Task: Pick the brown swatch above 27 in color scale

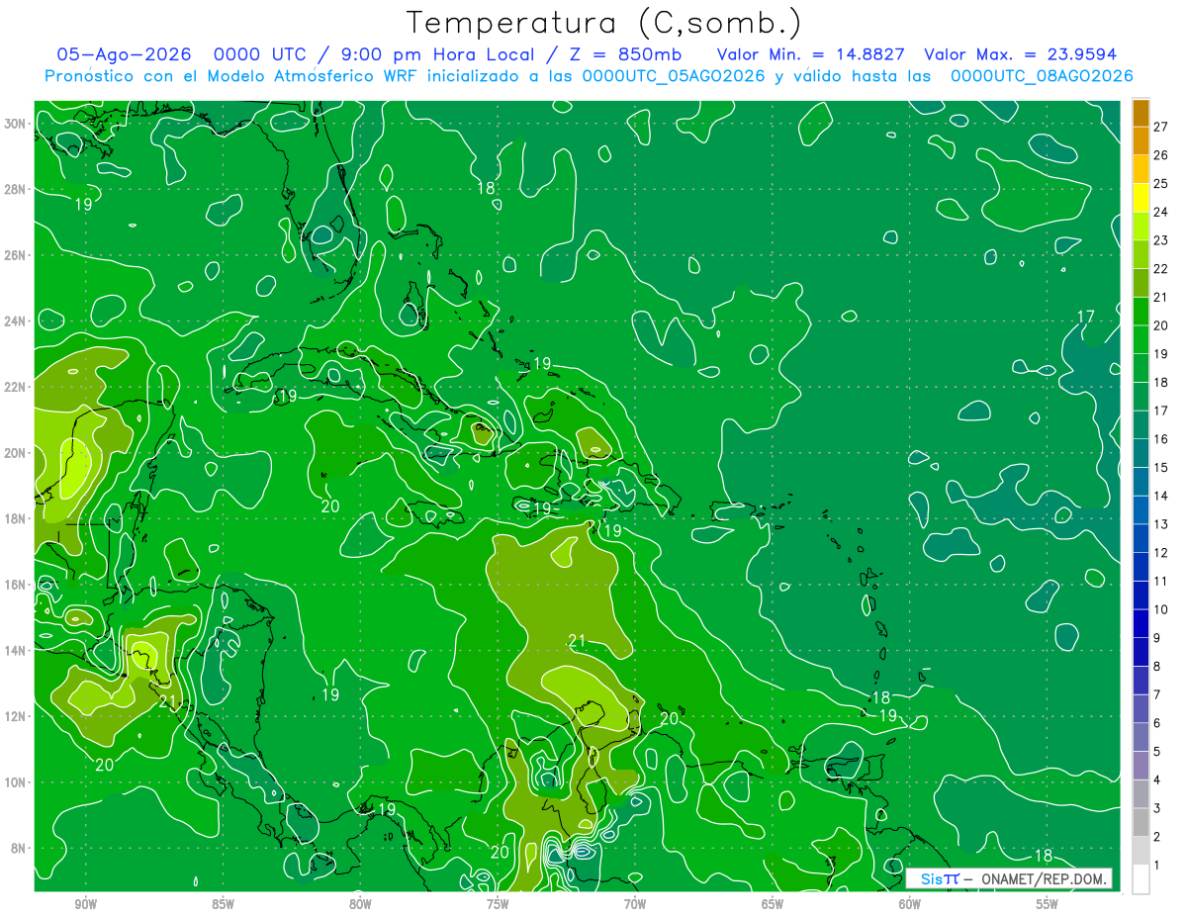Action: point(1141,113)
